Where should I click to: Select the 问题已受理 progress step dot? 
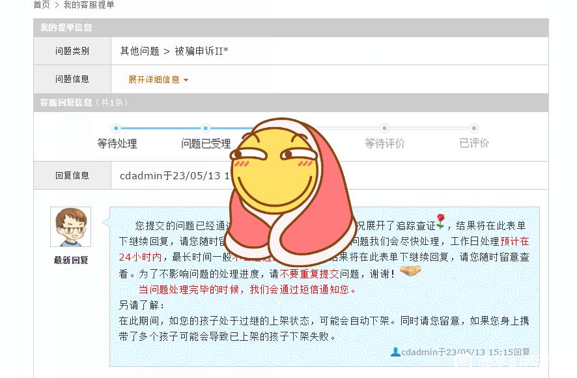205,128
